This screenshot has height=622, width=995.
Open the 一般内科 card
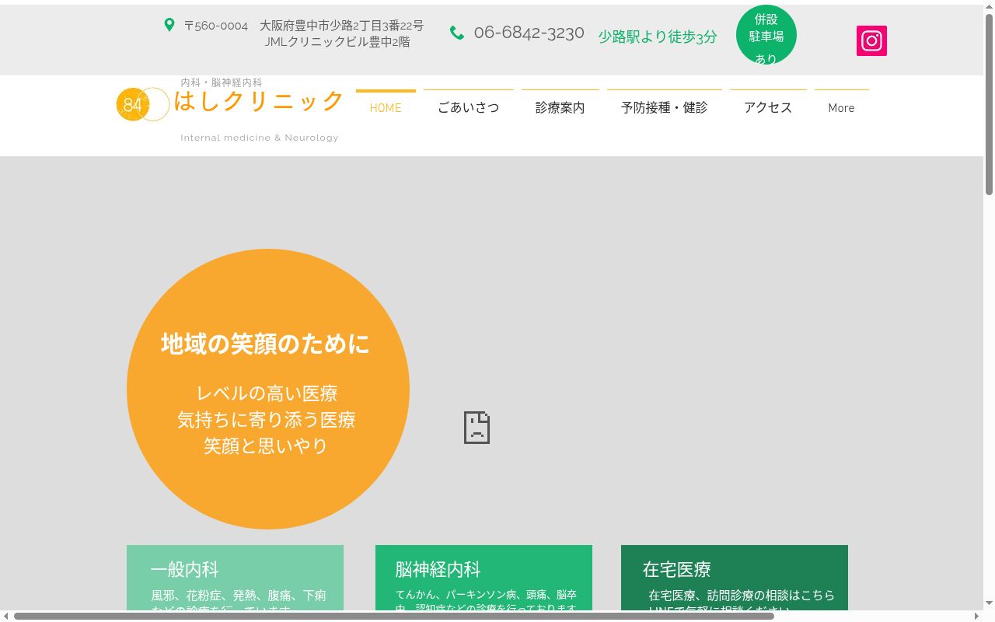click(235, 578)
